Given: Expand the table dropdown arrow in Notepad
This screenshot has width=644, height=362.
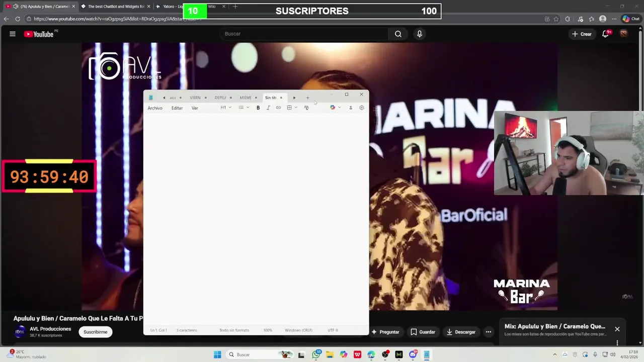Looking at the screenshot, I should [296, 108].
